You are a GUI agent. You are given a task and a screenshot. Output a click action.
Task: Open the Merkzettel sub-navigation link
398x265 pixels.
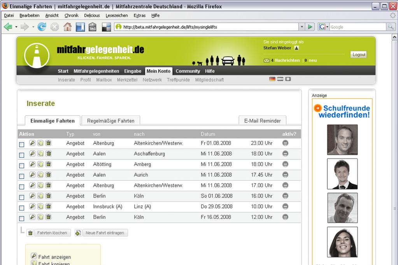127,80
